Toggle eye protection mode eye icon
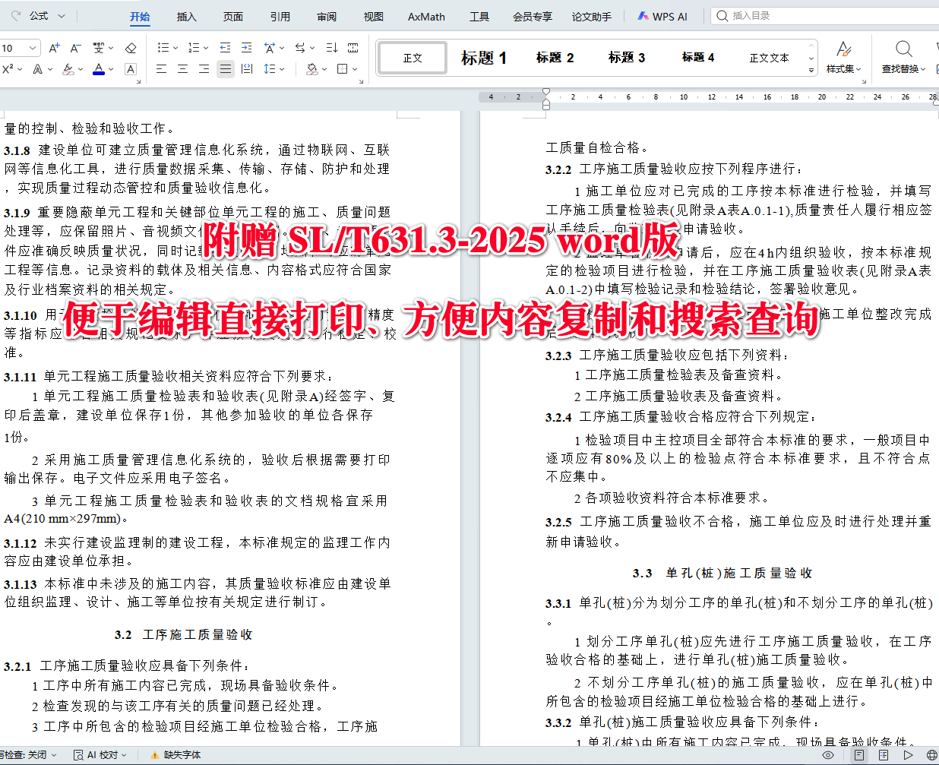 tap(829, 755)
